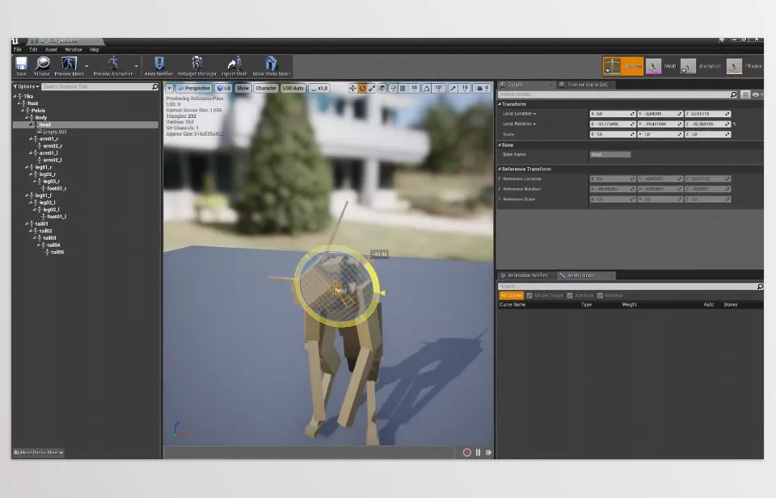The width and height of the screenshot is (776, 498).
Task: Open the viewport options arrow menu
Action: 169,88
